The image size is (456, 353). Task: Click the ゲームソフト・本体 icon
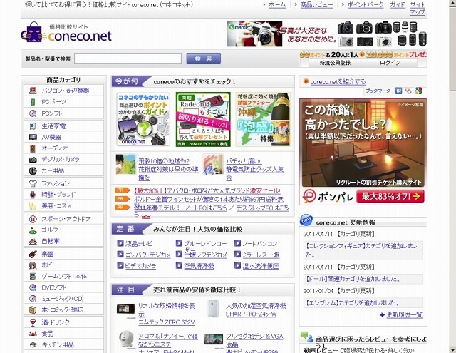[x=33, y=276]
